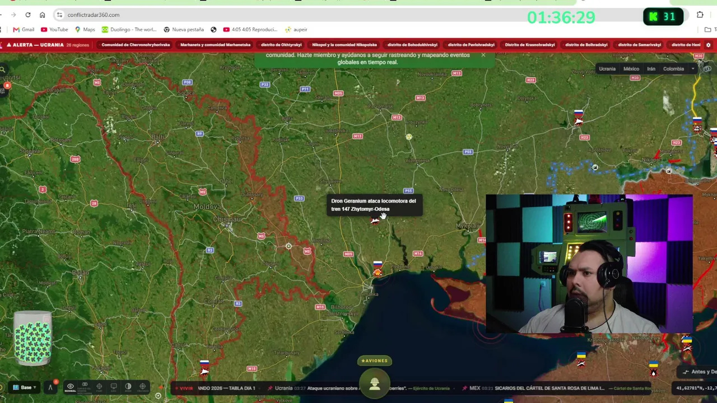Viewport: 717px width, 403px height.
Task: Reload the conflictradar360 page
Action: (28, 15)
